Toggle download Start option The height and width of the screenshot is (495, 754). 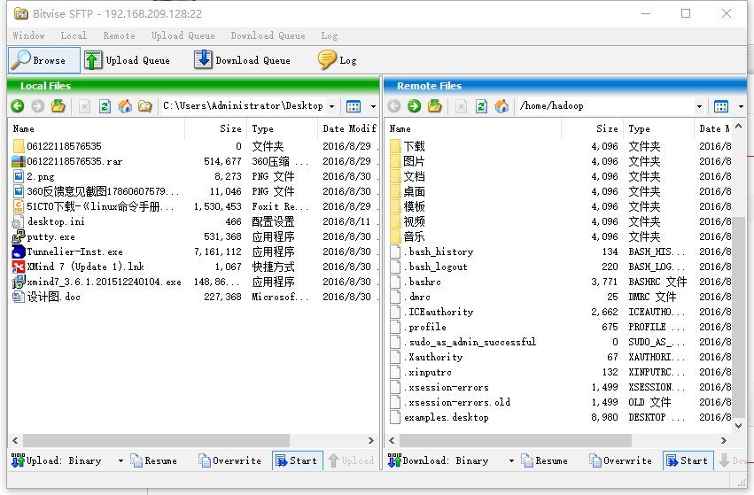coord(688,460)
